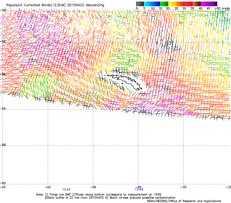This screenshot has height=203, width=231.
Task: Click the latitude label '-52'
Action: tap(3, 42)
